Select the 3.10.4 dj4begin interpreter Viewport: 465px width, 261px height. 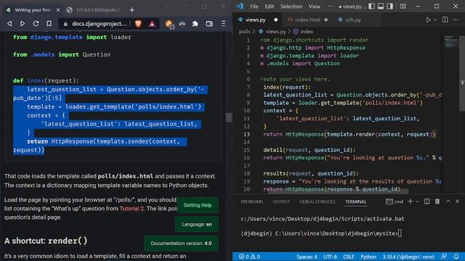[x=408, y=257]
